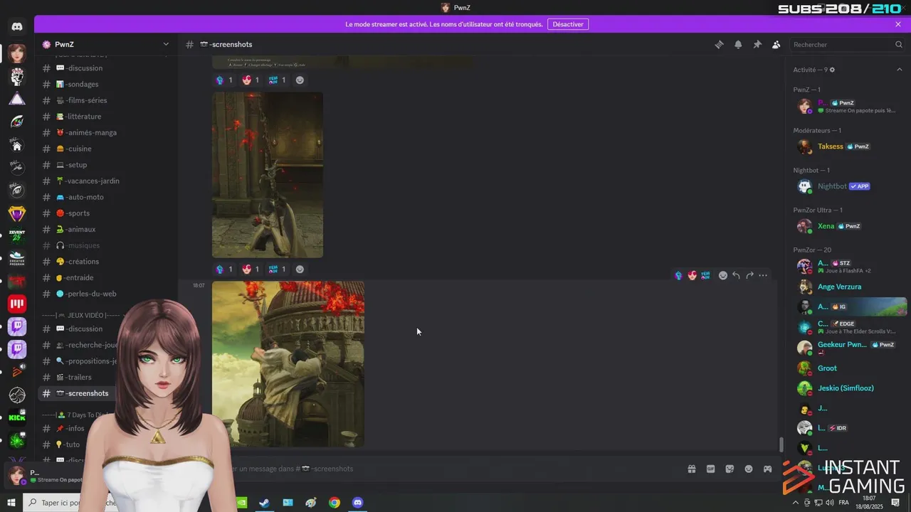Click the search magnifier icon

click(x=898, y=44)
